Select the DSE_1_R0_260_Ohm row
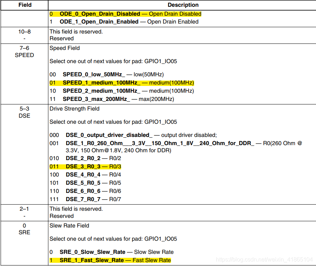This screenshot has width=316, height=266. [176, 143]
